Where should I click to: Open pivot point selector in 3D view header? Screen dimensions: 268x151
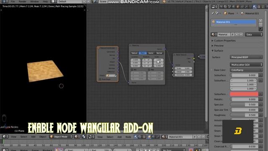[x=84, y=137]
